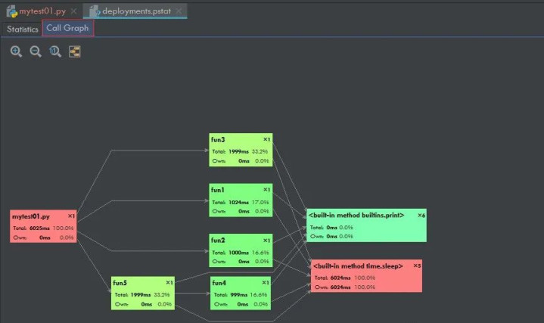Click the Zoom Out magnifier icon
Image resolution: width=544 pixels, height=323 pixels.
tap(35, 51)
